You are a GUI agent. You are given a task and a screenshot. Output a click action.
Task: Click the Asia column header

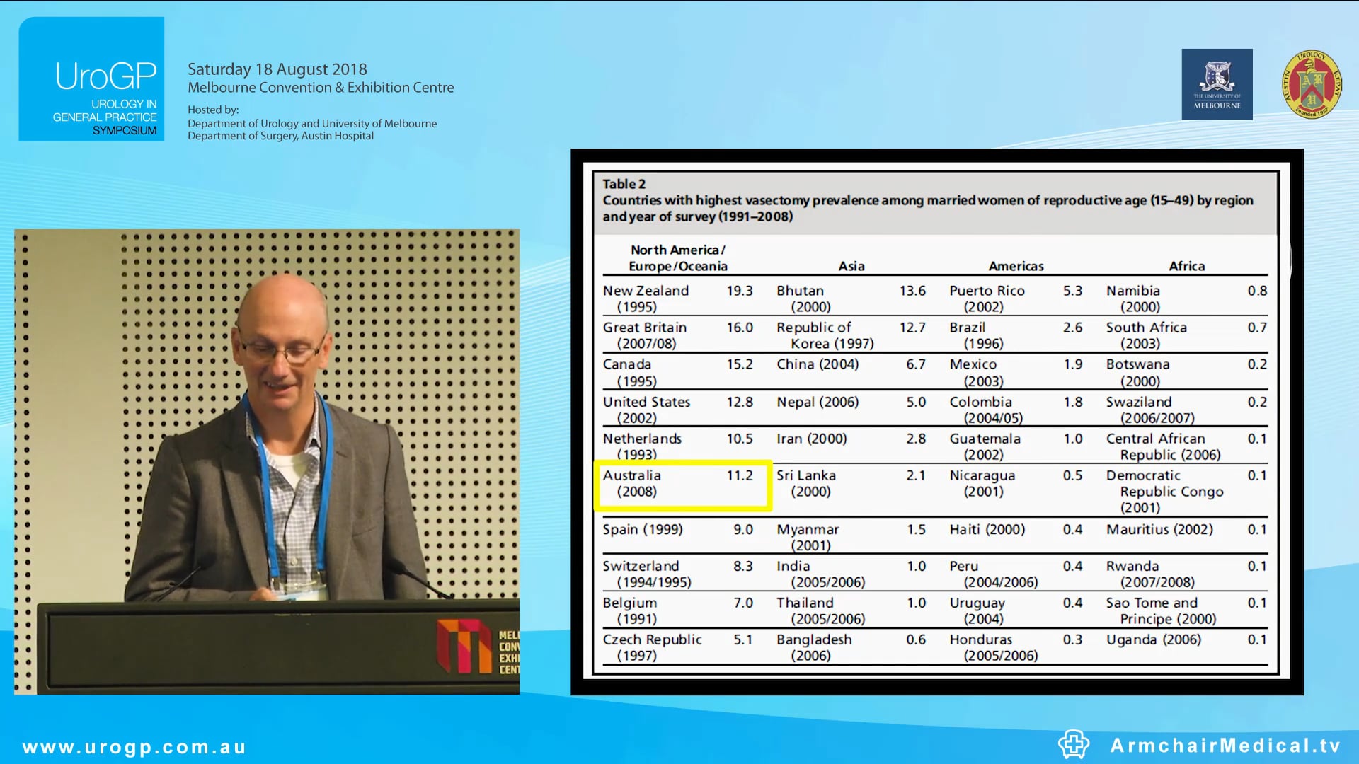(851, 266)
